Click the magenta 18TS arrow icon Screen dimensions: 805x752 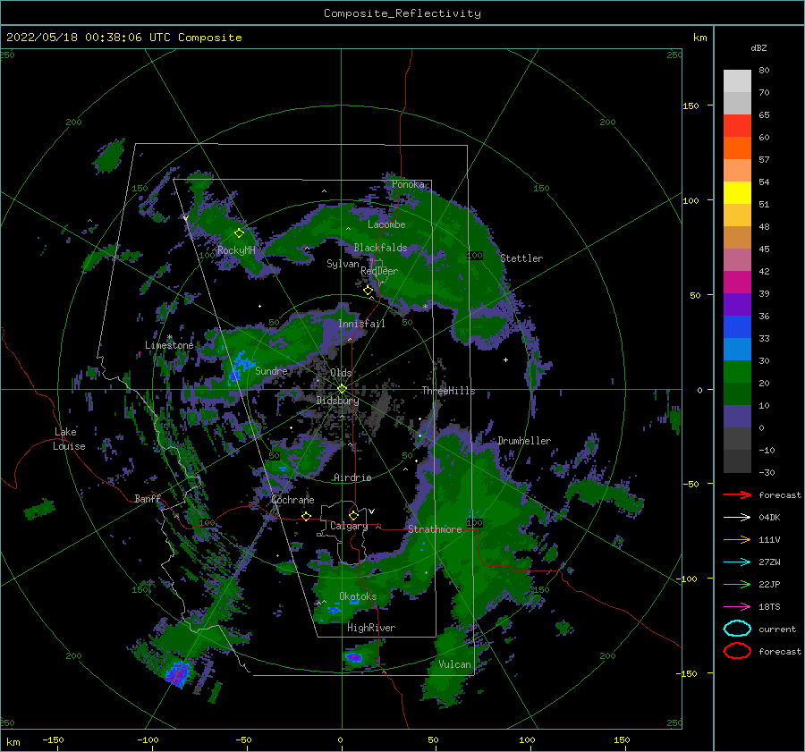point(737,607)
